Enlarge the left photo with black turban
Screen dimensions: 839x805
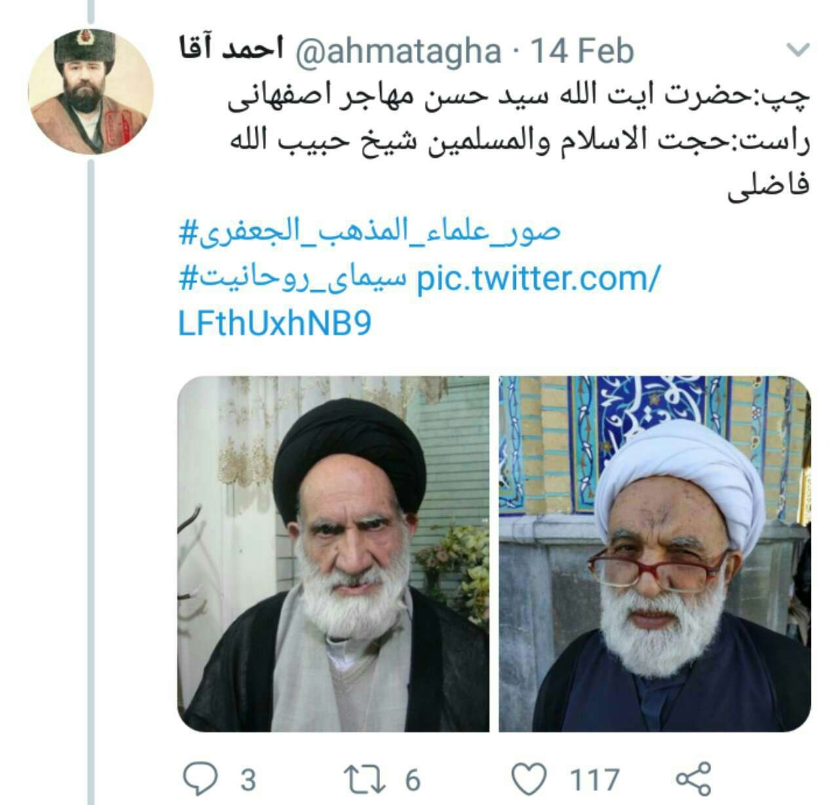333,554
